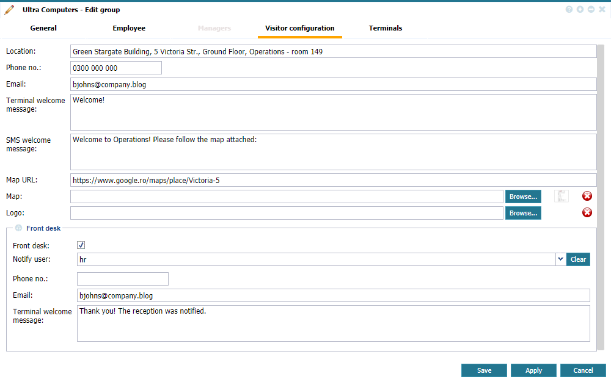Browse for a Logo file
The height and width of the screenshot is (382, 611).
click(523, 213)
